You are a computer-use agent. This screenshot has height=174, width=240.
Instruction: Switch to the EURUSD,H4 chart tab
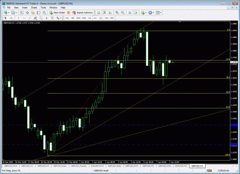coord(181,166)
